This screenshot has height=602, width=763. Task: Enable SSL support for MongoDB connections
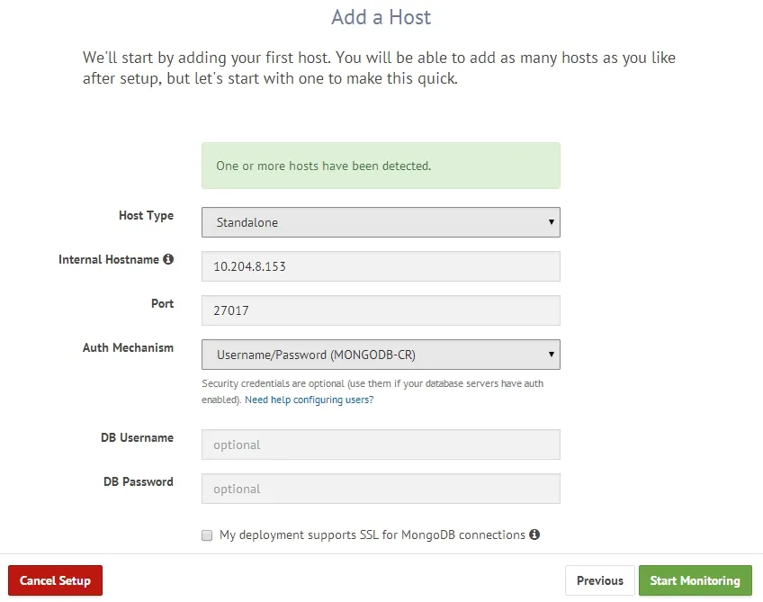tap(207, 535)
